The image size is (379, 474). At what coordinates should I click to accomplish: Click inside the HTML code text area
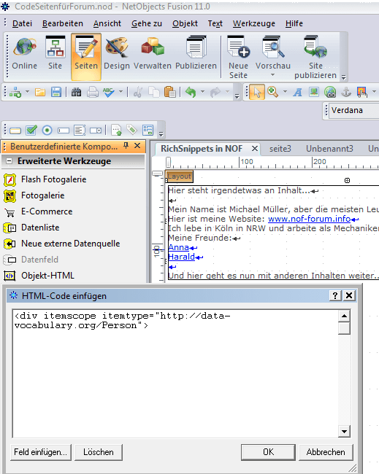coord(175,373)
